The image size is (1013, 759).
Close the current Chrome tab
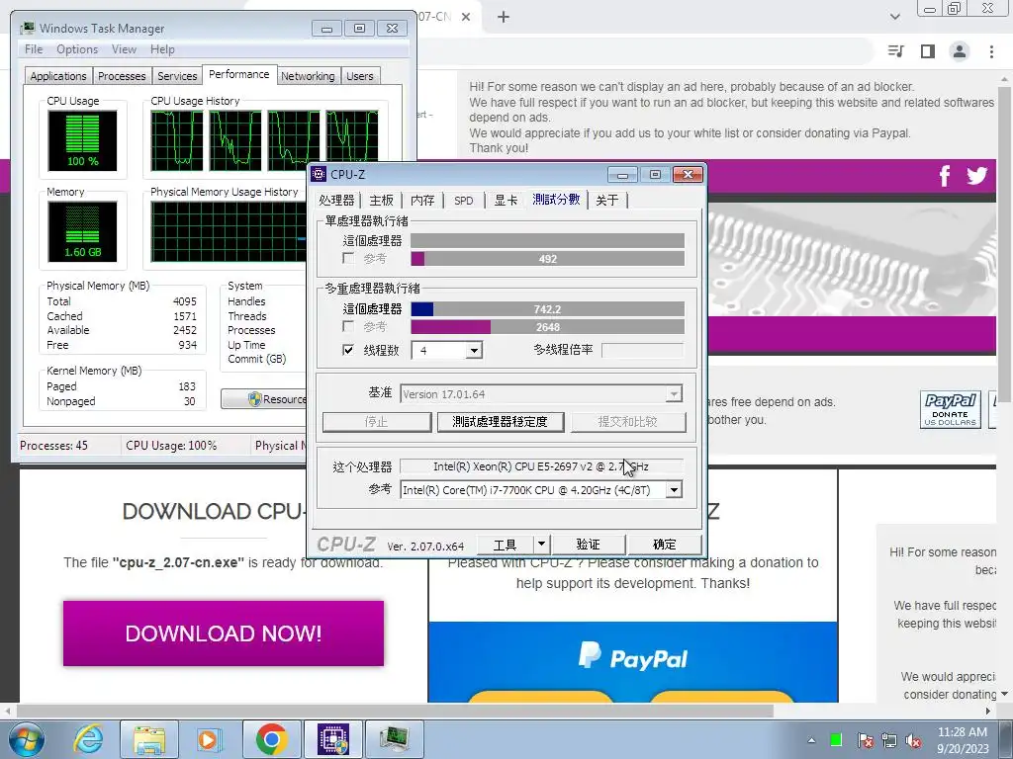tap(466, 17)
